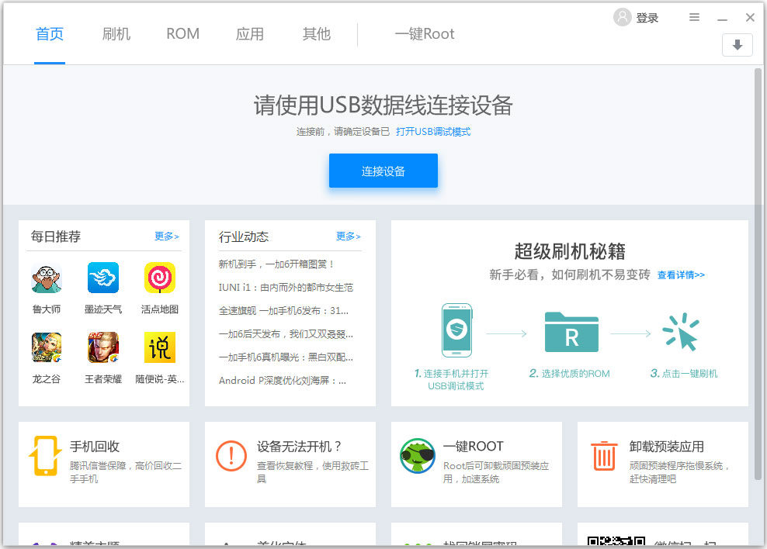Select the 墨迹天气 weather app icon
The image size is (767, 549).
pos(102,278)
